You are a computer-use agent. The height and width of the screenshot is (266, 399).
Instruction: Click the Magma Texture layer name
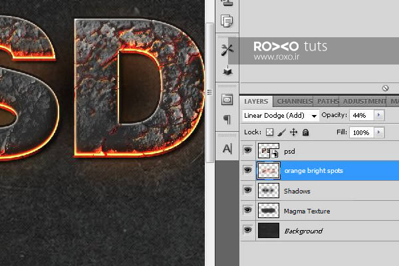coord(307,211)
